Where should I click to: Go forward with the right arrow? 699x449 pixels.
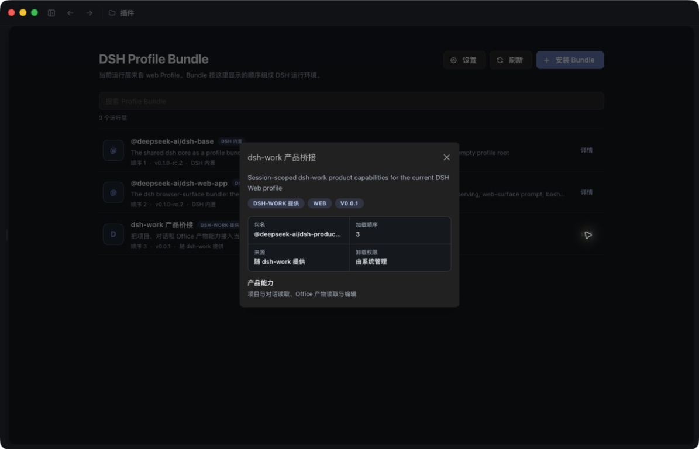(89, 13)
